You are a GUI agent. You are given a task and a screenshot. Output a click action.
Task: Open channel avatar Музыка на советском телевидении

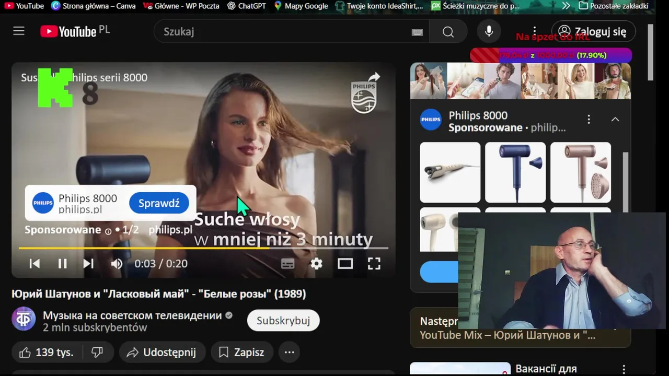[x=24, y=319]
